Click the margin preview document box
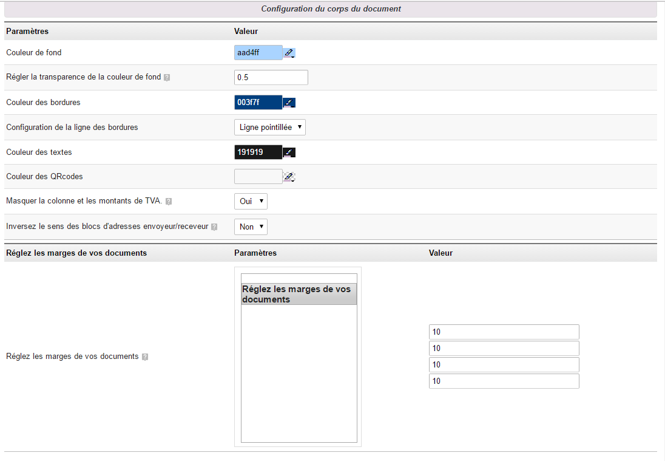665x461 pixels. point(299,364)
